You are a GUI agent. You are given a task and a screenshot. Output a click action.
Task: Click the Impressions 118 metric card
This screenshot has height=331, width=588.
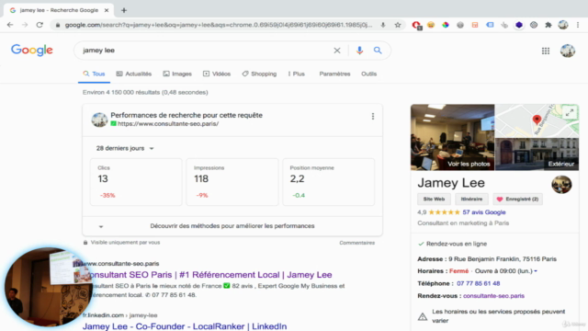[x=232, y=182]
